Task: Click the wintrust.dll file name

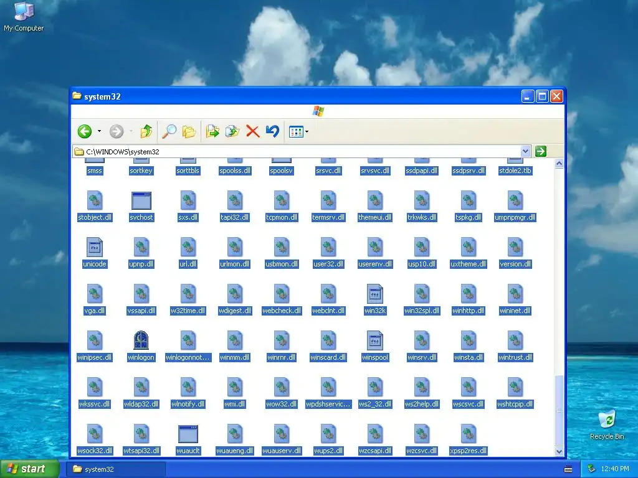Action: [x=515, y=358]
